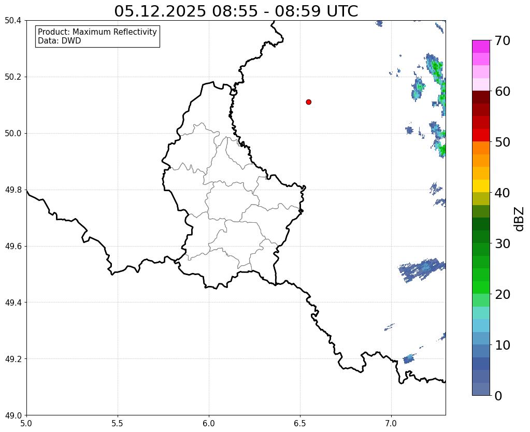
Task: Click the colorbar value 10
Action: 503,345
